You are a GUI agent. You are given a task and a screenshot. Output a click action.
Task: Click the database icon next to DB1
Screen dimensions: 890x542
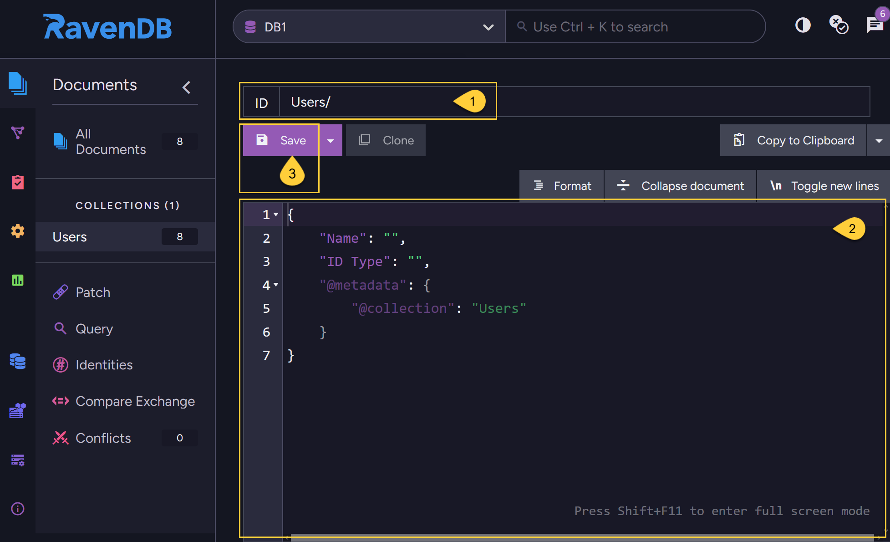click(x=250, y=27)
